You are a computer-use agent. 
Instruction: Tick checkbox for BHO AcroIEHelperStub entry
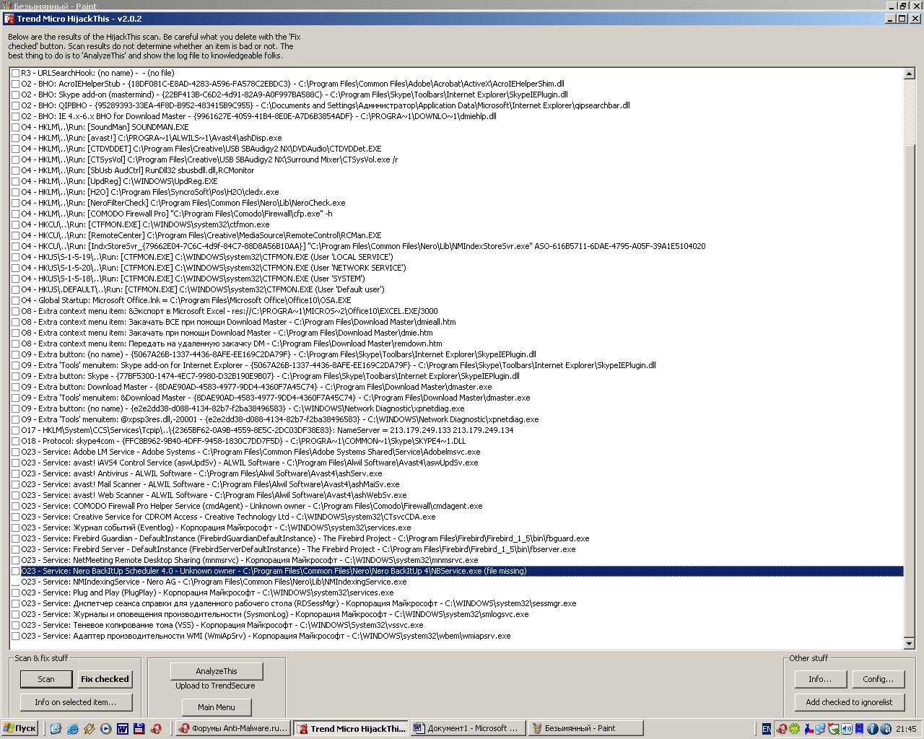(16, 84)
